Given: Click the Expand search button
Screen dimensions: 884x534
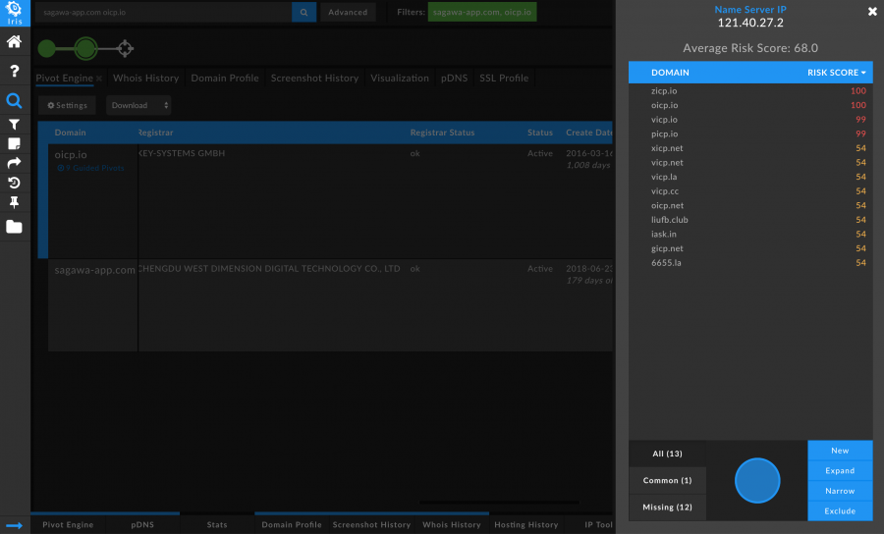Looking at the screenshot, I should click(840, 471).
